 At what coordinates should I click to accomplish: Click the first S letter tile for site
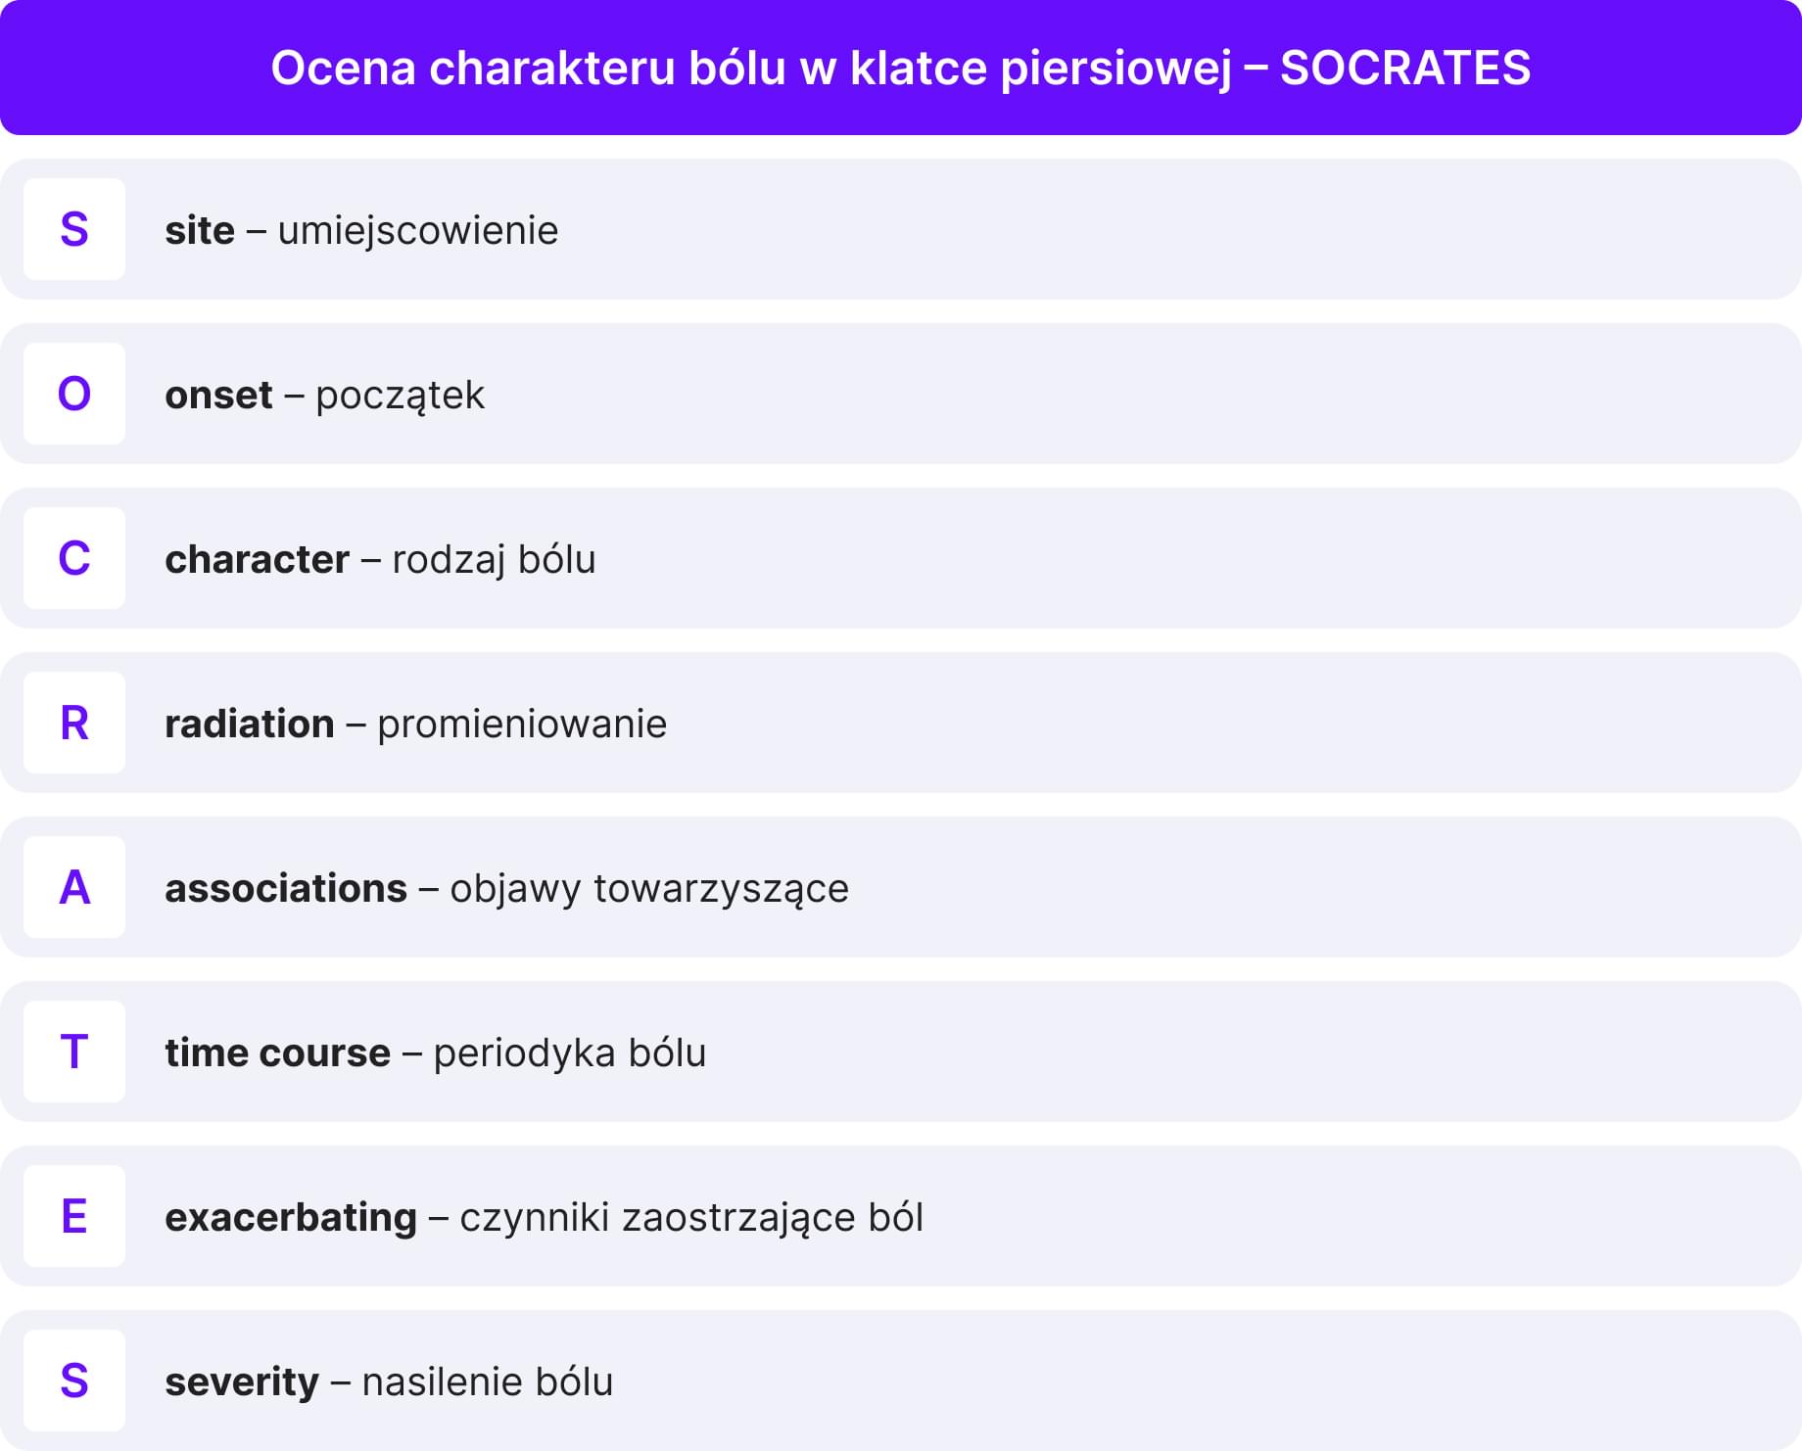pos(74,229)
